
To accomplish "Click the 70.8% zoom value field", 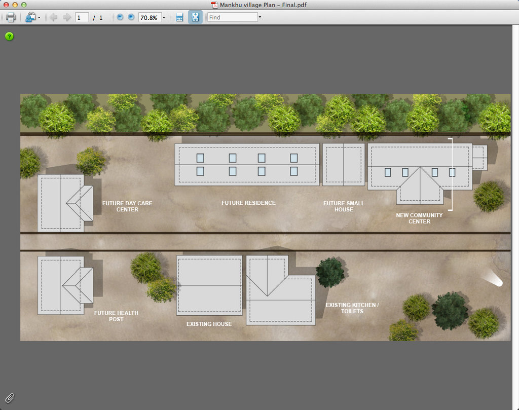I will pos(150,18).
